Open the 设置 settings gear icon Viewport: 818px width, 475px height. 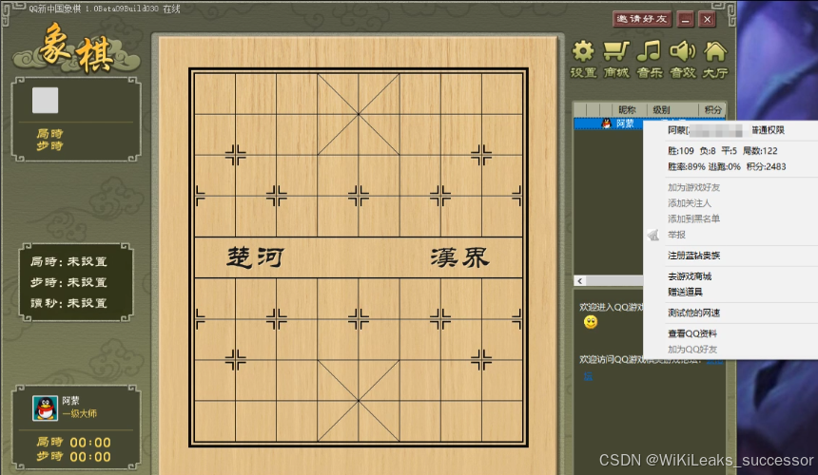pyautogui.click(x=583, y=58)
